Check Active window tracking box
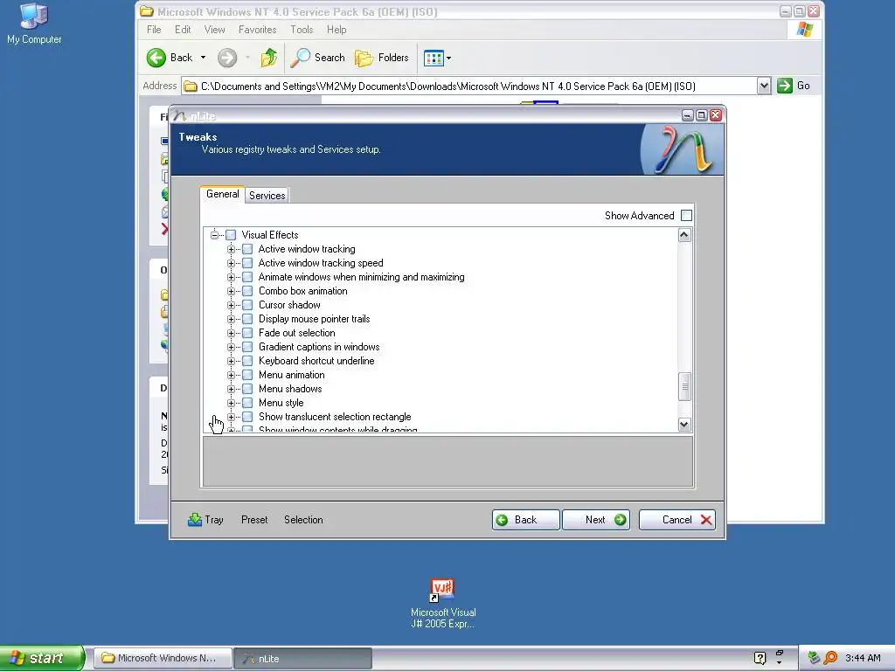This screenshot has width=895, height=671. (247, 249)
